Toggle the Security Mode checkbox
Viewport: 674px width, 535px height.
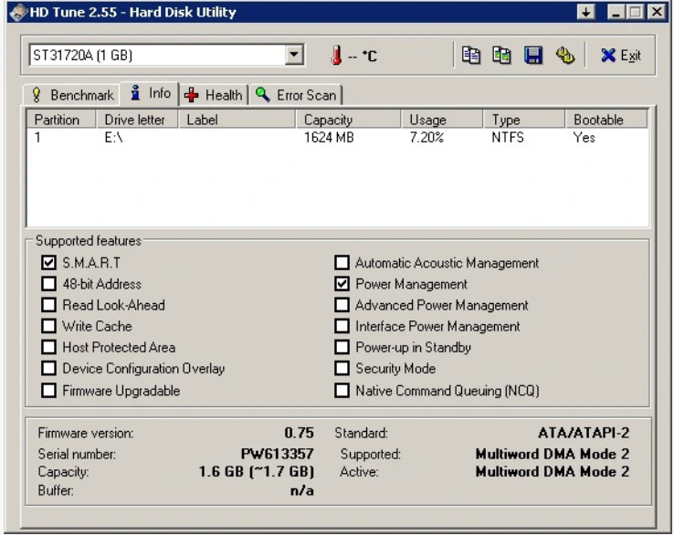[x=342, y=368]
